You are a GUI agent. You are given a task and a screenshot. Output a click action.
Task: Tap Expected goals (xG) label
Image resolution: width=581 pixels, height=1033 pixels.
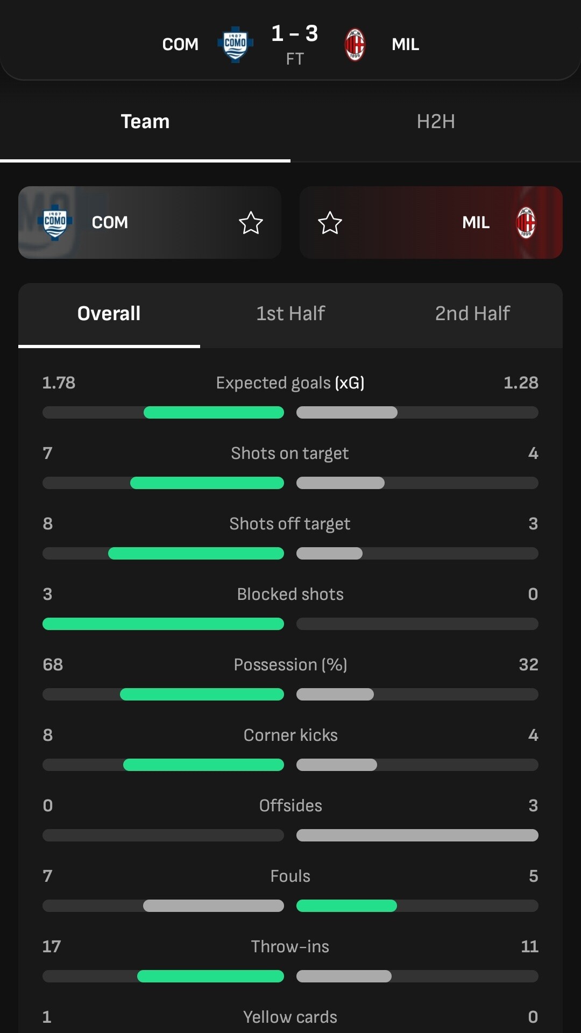[x=290, y=383]
